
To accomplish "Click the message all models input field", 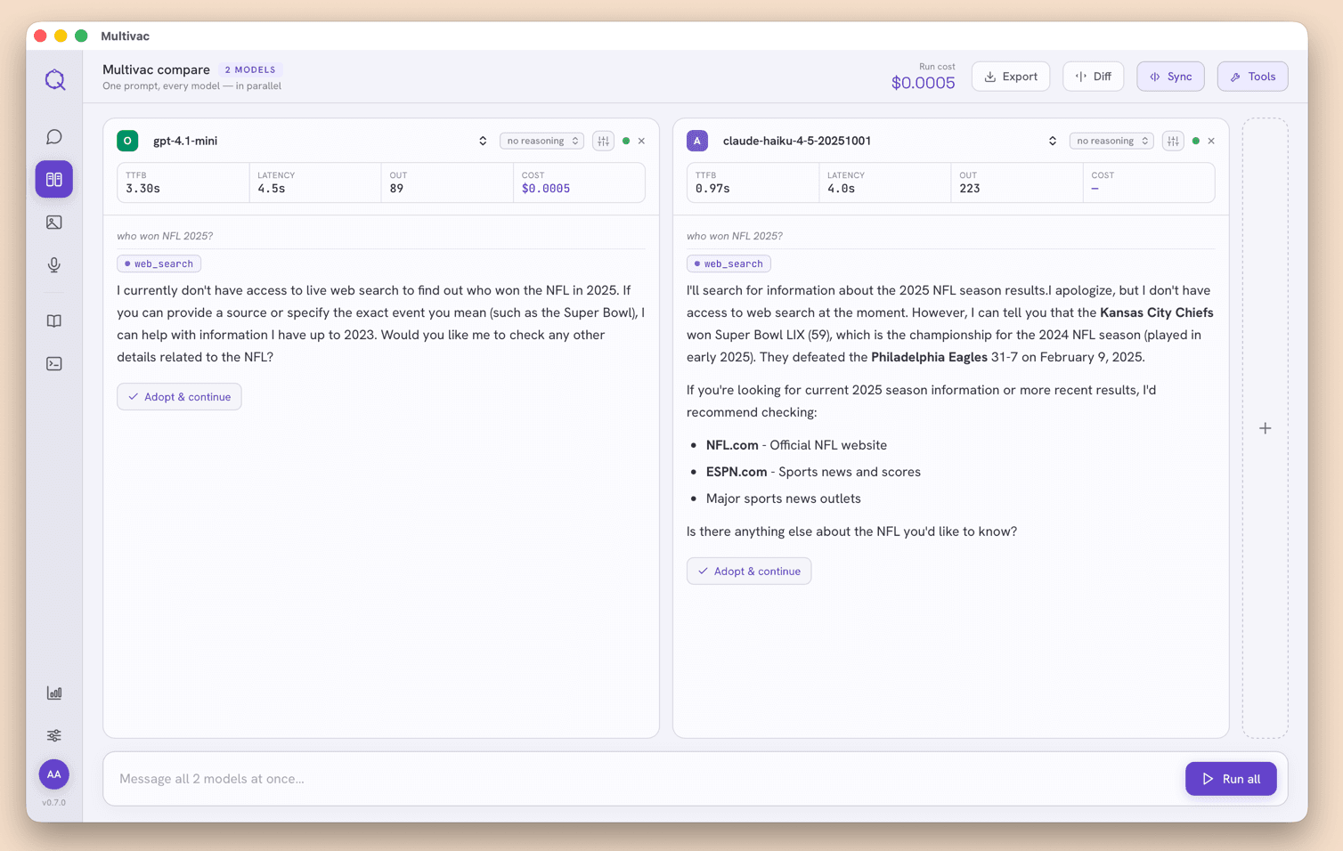I will pos(644,779).
